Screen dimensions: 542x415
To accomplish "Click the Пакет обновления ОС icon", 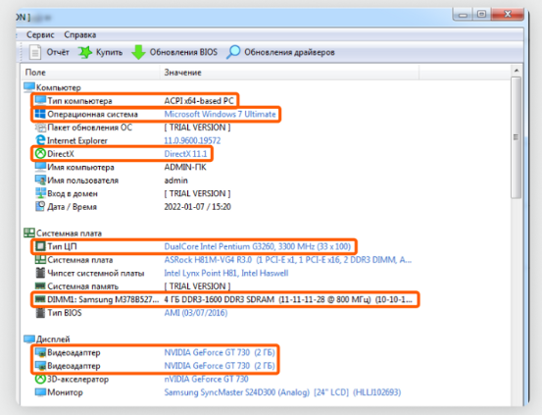I will 40,127.
